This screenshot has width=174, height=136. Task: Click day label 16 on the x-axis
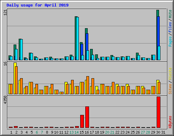87,132
